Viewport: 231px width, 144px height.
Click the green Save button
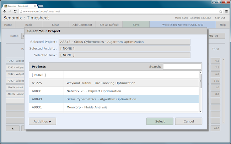(136, 24)
